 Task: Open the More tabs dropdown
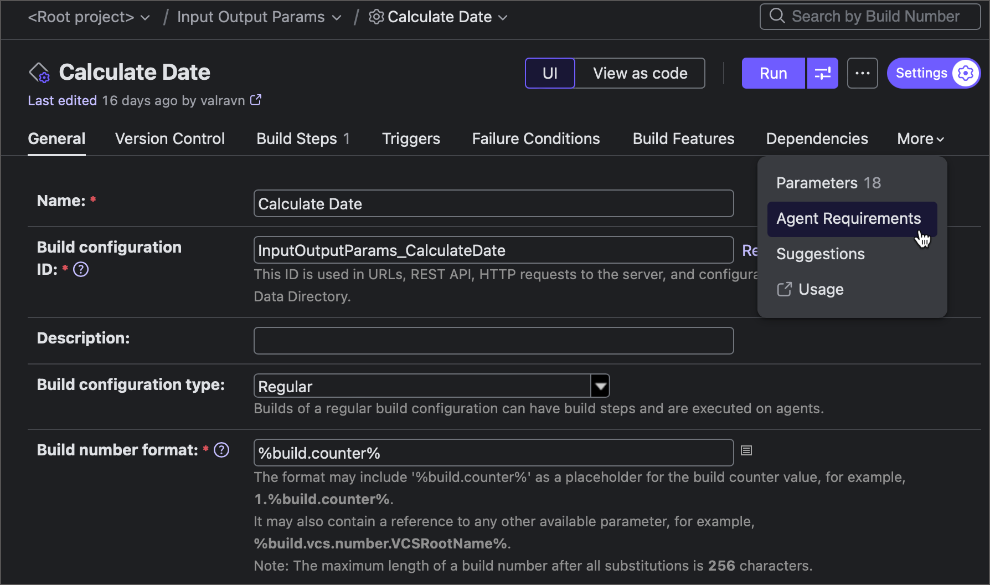pyautogui.click(x=920, y=138)
